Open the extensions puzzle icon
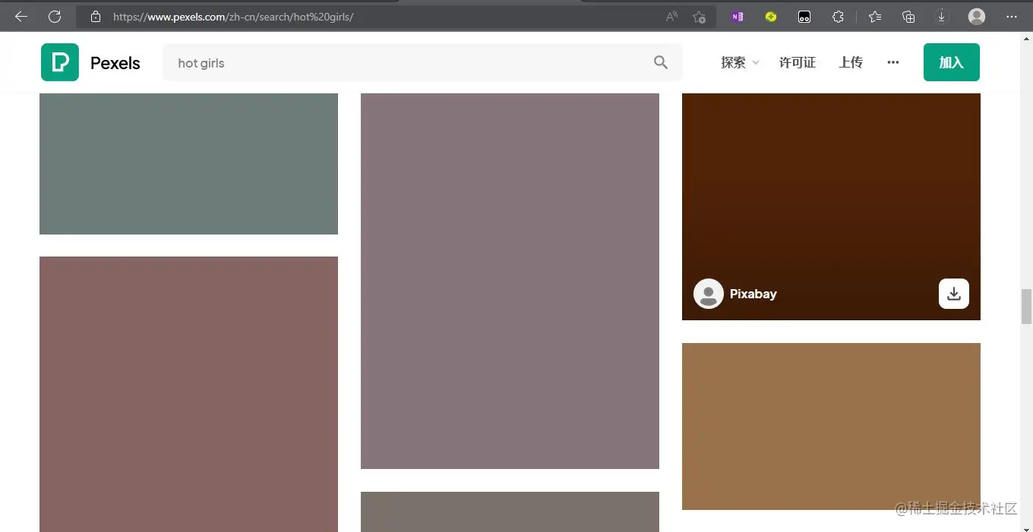The image size is (1033, 532). (x=838, y=17)
